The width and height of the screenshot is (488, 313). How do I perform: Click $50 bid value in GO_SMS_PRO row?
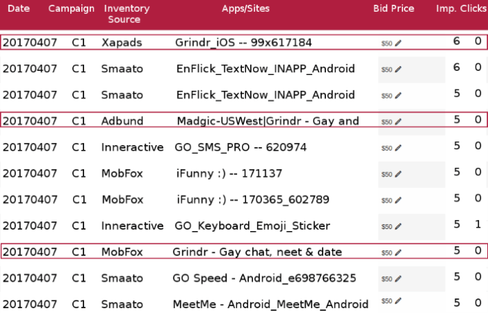point(387,148)
